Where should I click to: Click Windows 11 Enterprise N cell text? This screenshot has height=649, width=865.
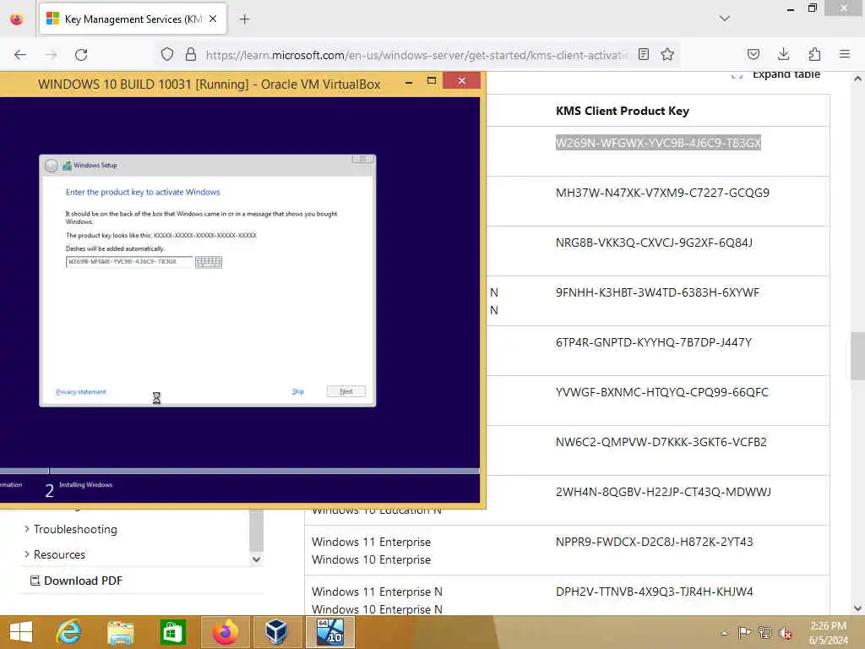point(377,592)
